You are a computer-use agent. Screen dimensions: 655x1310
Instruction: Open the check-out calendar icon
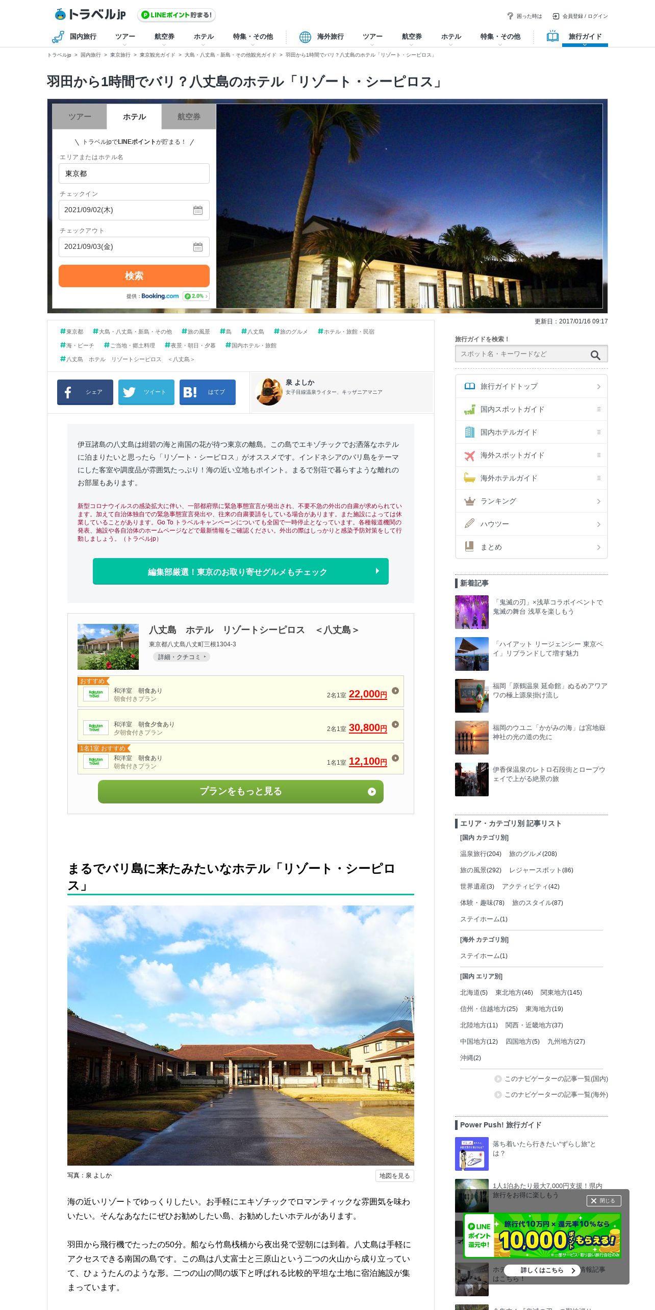[x=198, y=247]
